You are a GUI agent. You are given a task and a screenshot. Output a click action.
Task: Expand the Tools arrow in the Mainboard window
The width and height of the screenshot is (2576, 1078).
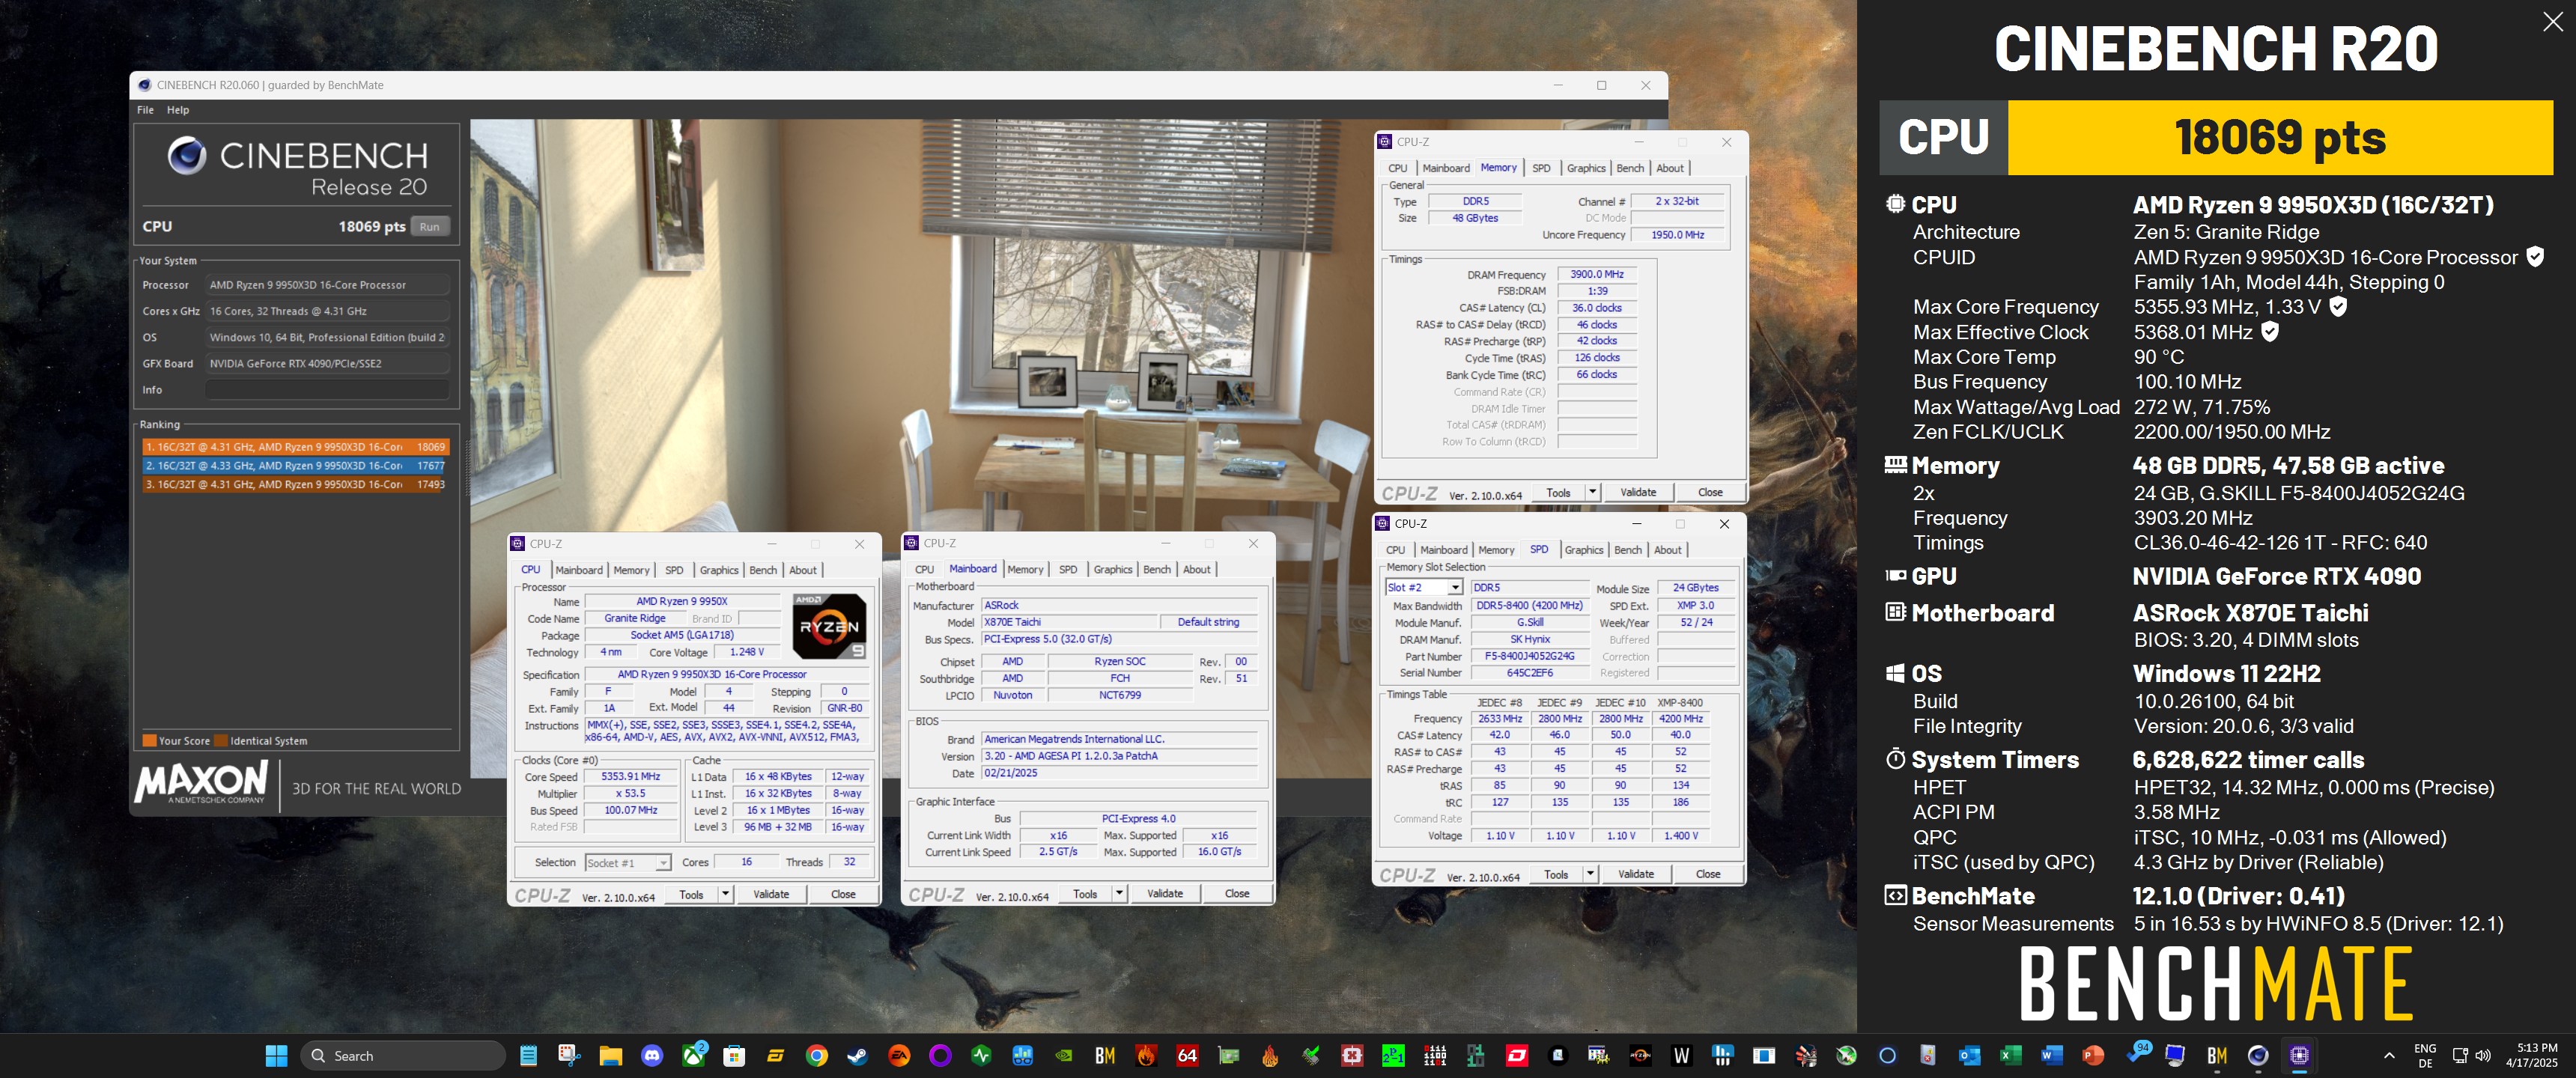[x=1119, y=893]
